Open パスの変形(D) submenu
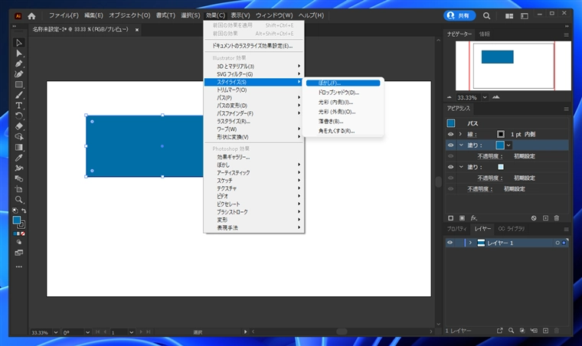Screen dimensions: 582x346 254,106
